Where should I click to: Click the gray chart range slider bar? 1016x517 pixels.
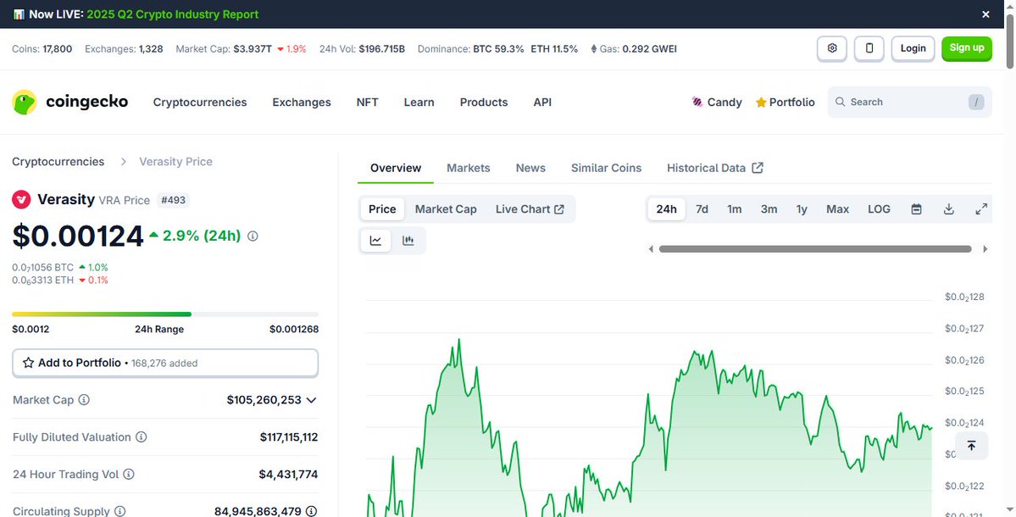pyautogui.click(x=815, y=249)
